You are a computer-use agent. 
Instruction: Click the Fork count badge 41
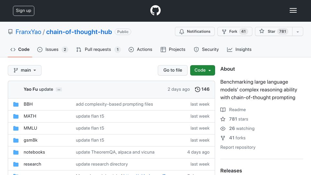pos(243,31)
